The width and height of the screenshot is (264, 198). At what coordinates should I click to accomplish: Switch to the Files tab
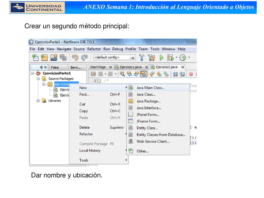click(57, 67)
